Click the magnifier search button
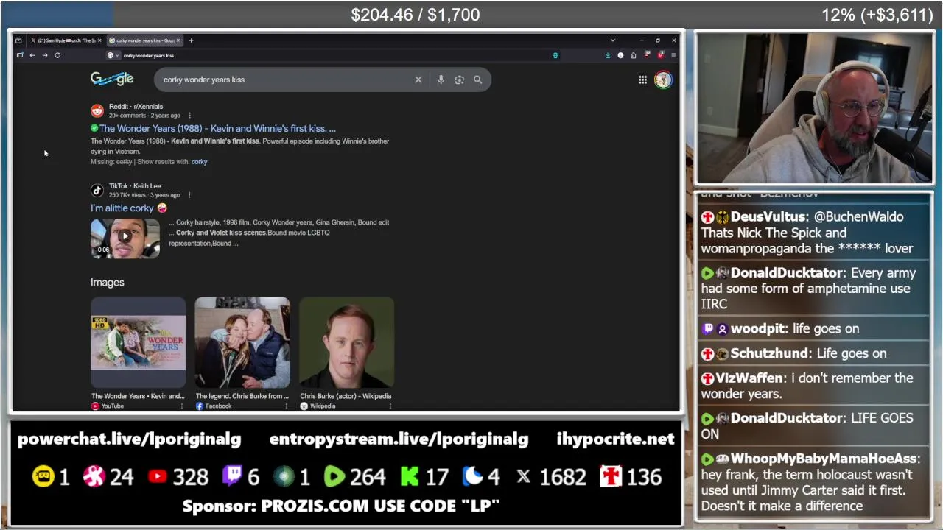The image size is (943, 530). point(477,79)
